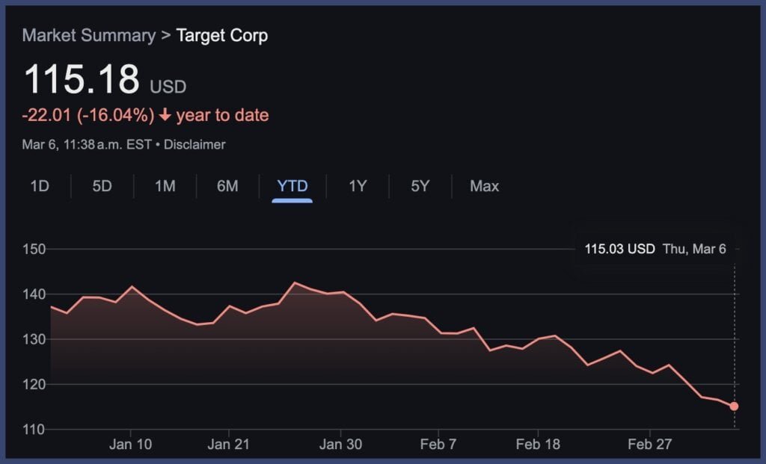Click the Feb 18 x-axis date label
This screenshot has width=766, height=464.
539,445
